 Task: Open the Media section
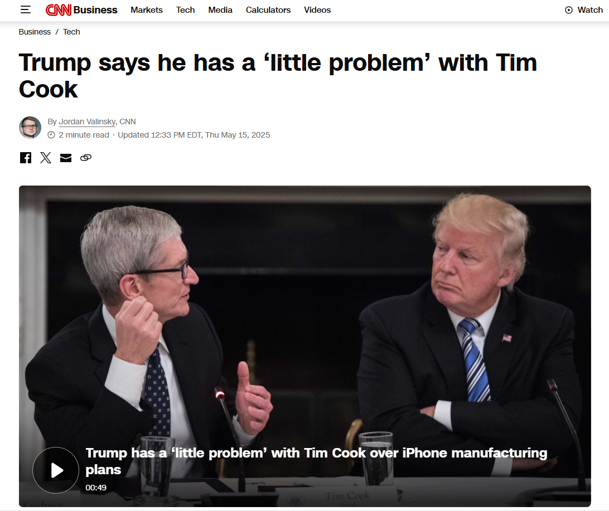[220, 10]
